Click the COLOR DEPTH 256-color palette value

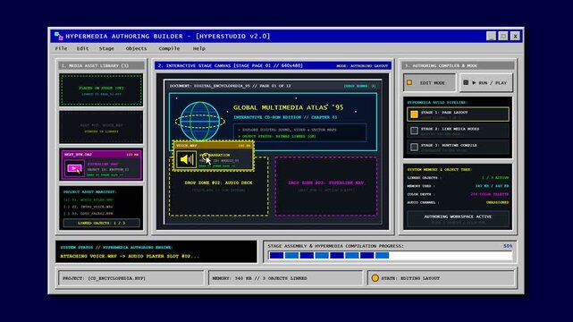pyautogui.click(x=490, y=194)
